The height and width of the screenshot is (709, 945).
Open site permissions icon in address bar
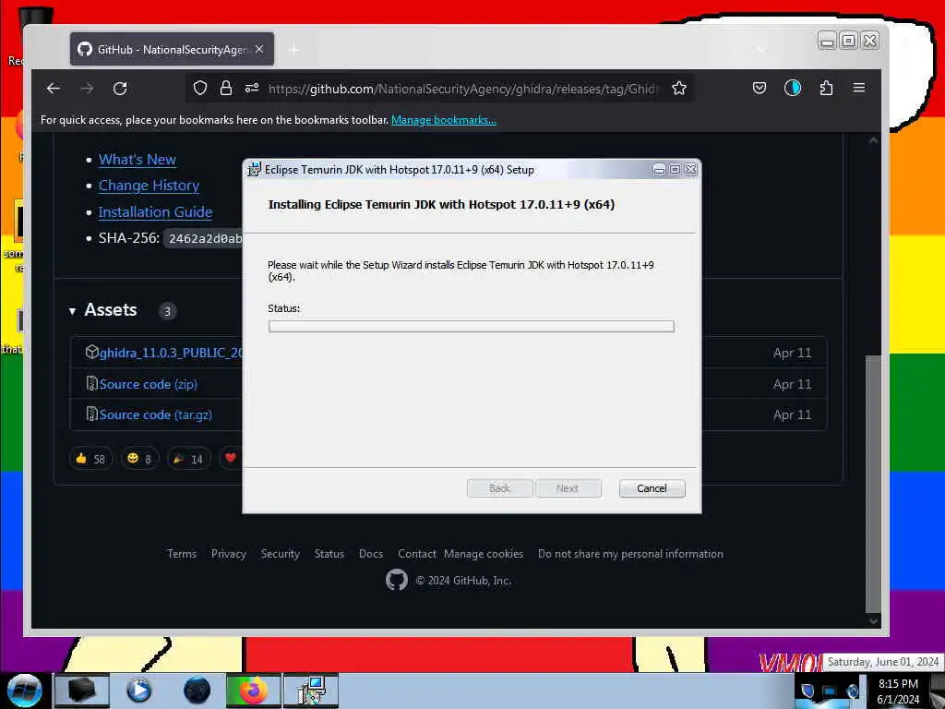tap(252, 89)
